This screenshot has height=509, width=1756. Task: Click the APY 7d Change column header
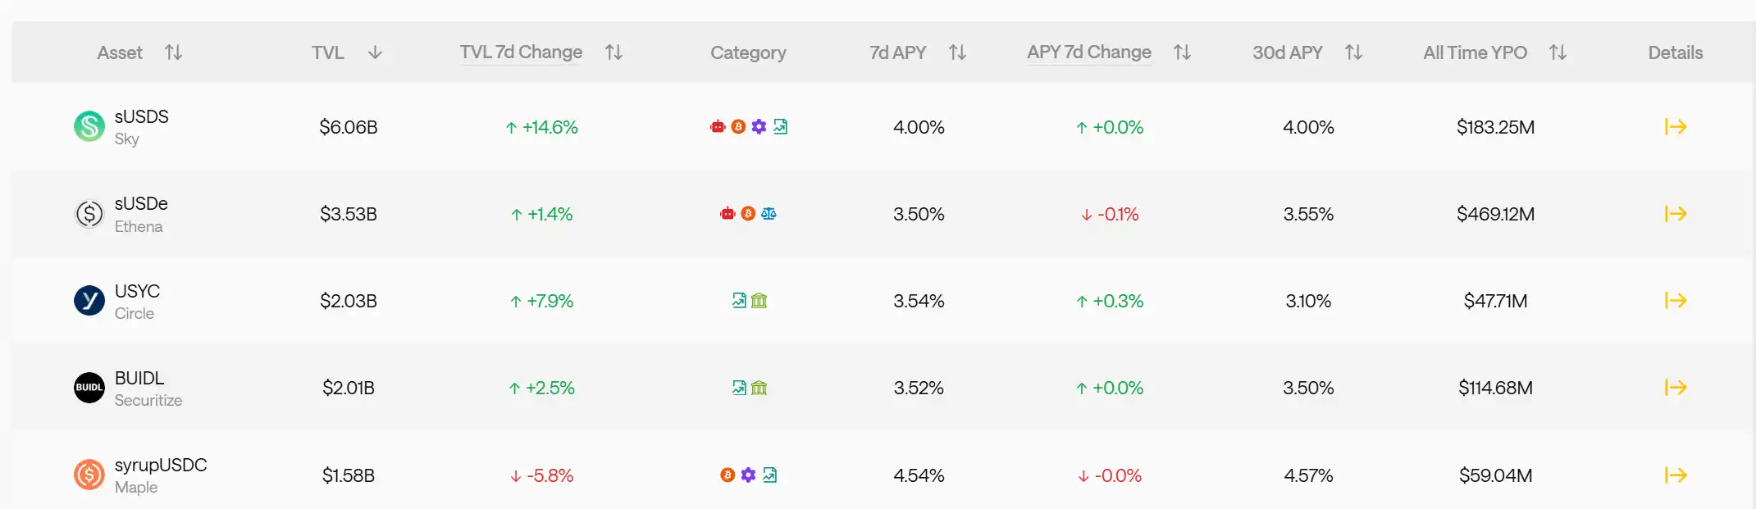[x=1088, y=52]
